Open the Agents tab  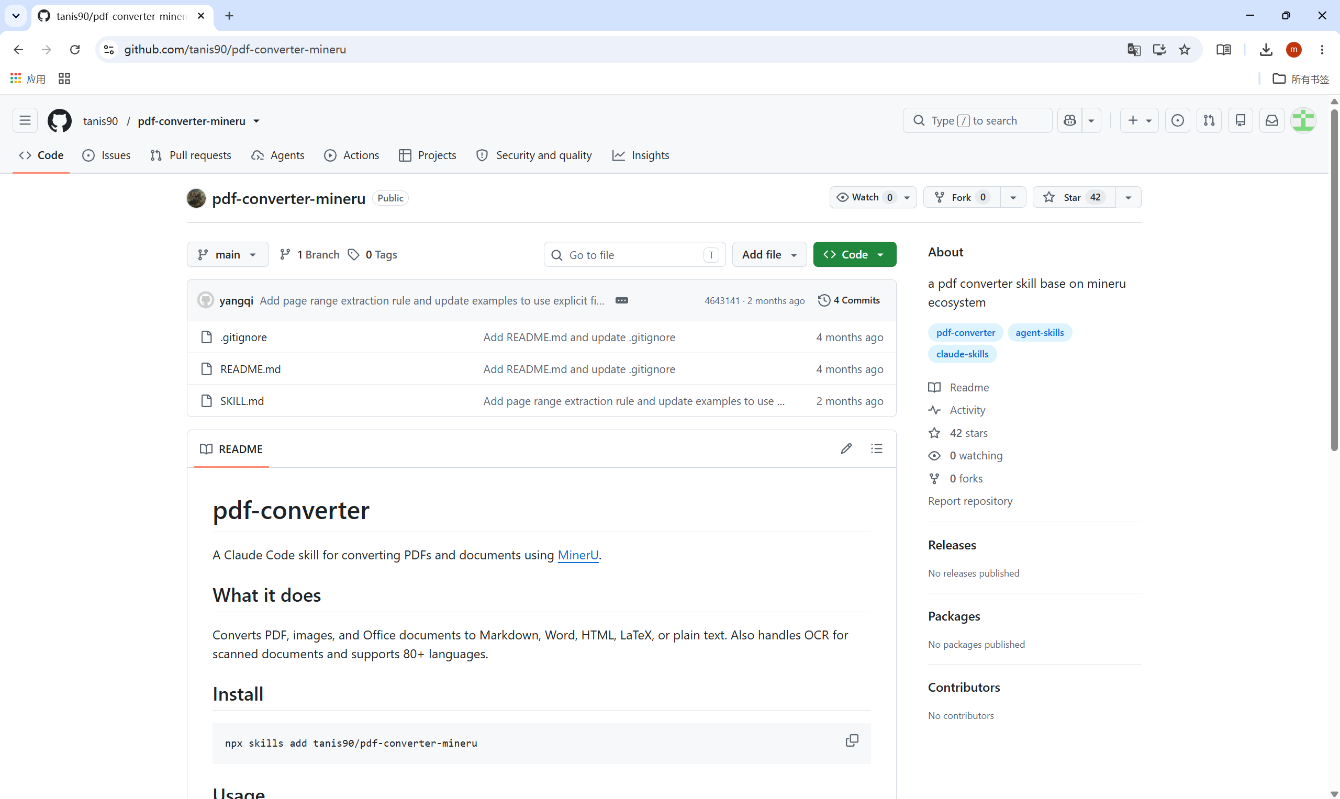coord(278,155)
